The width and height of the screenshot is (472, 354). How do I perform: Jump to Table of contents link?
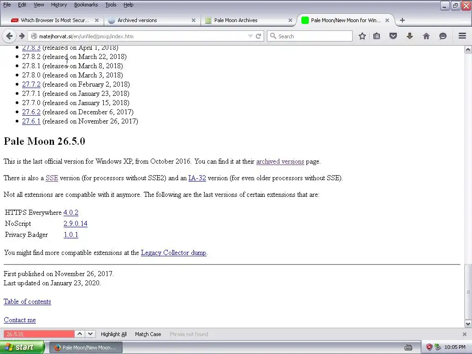27,301
